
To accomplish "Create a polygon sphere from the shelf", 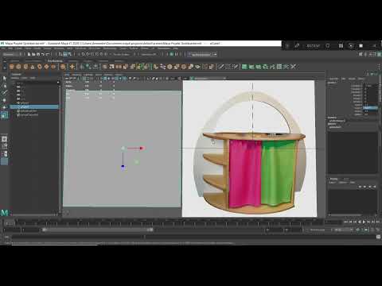I will pos(12,67).
